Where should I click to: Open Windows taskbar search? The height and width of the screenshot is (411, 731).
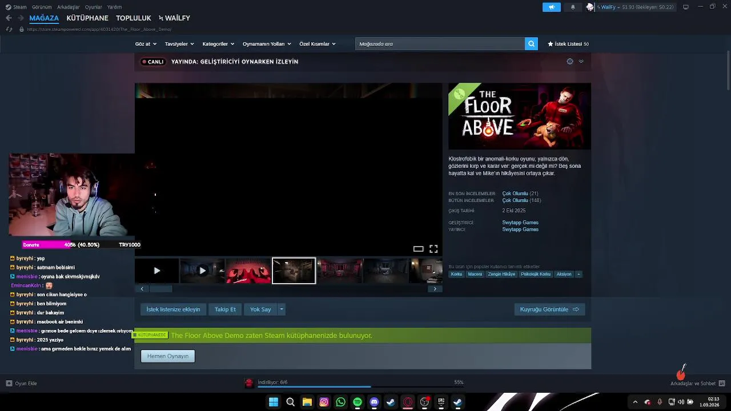pos(290,402)
